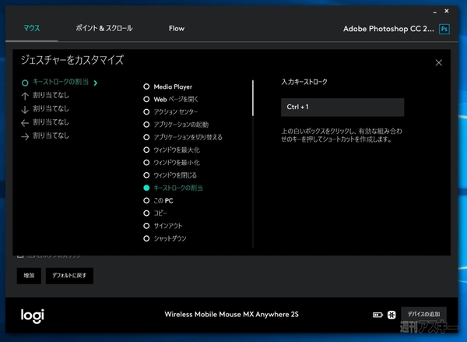Open the マウス tab

point(32,28)
